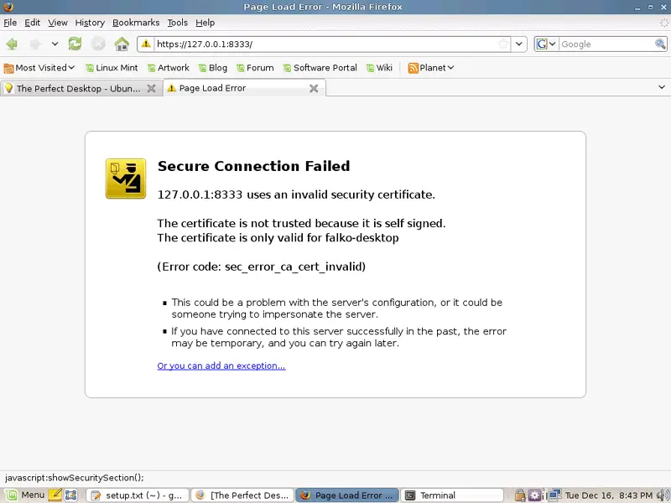Open the History menu

90,23
